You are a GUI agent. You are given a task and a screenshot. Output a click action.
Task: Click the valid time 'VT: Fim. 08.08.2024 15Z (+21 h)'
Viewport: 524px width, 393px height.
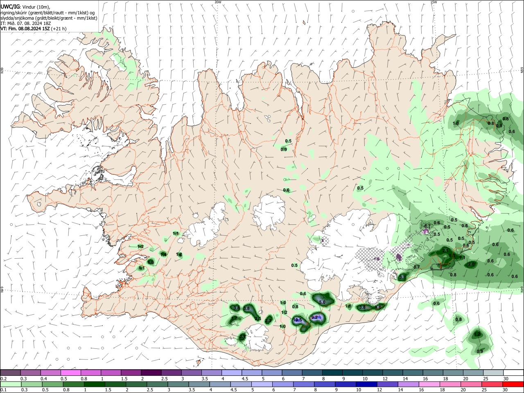tap(34, 29)
